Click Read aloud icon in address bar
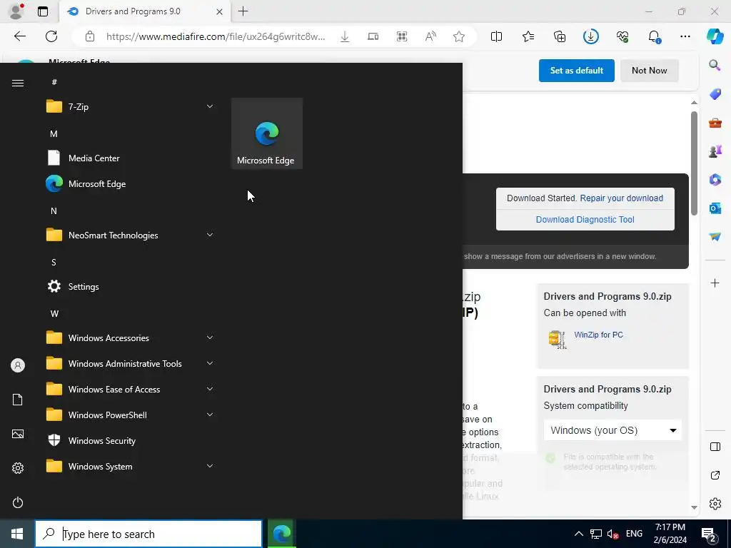Viewport: 731px width, 548px height. point(430,36)
